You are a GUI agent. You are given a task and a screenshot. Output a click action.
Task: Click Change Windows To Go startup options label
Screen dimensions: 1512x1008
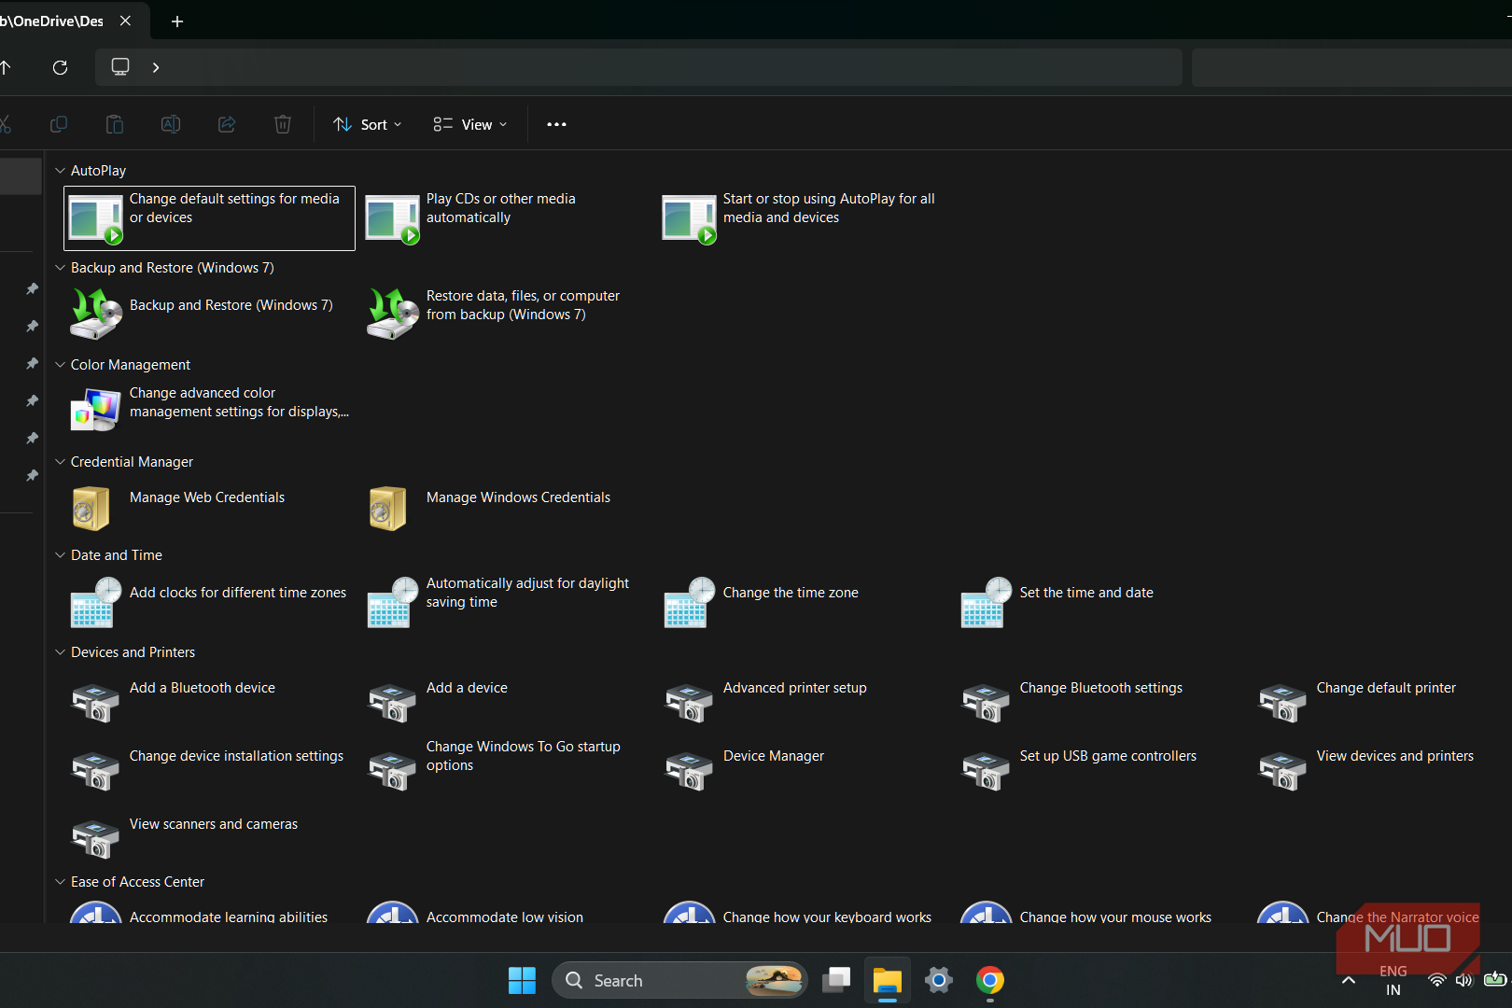click(524, 756)
